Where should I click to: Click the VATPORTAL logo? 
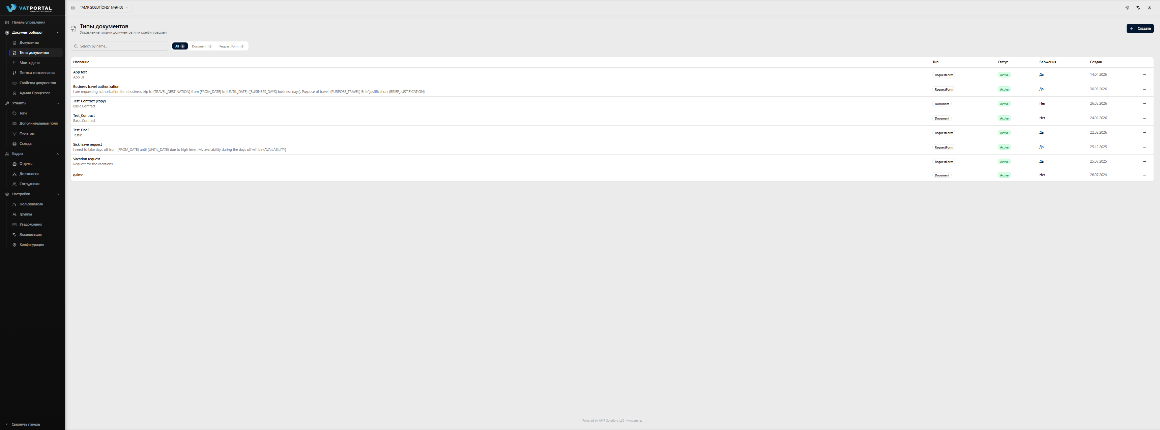[x=29, y=8]
